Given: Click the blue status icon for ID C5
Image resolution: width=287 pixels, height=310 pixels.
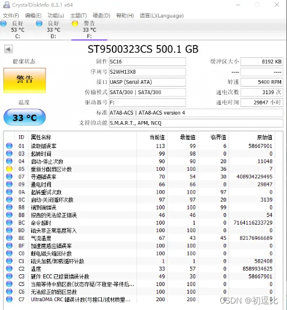Looking at the screenshot, I should click(9, 284).
